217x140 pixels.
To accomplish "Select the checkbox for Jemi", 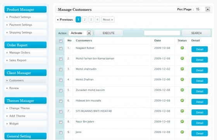I will point(60,133).
